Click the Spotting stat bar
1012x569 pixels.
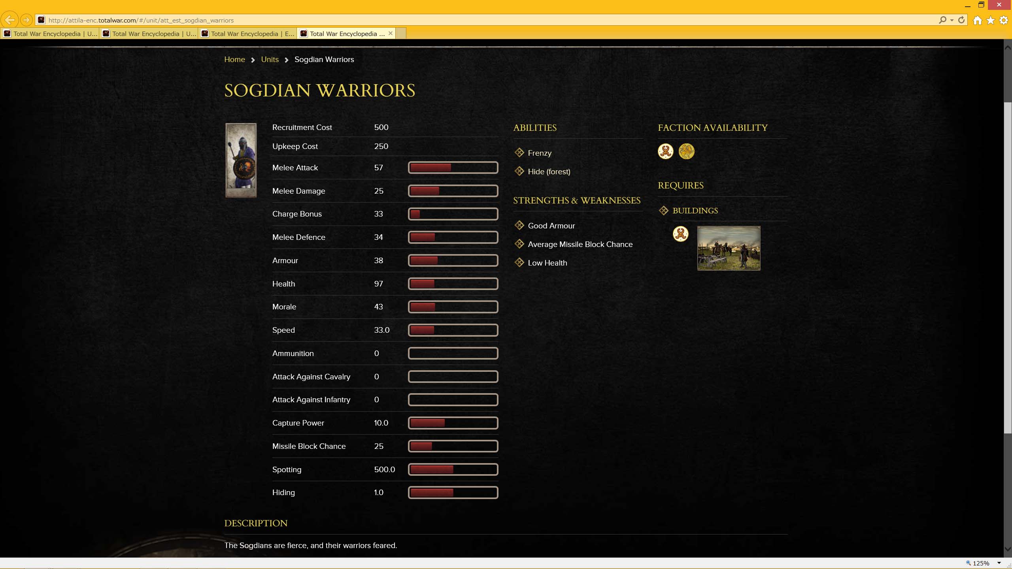tap(453, 469)
